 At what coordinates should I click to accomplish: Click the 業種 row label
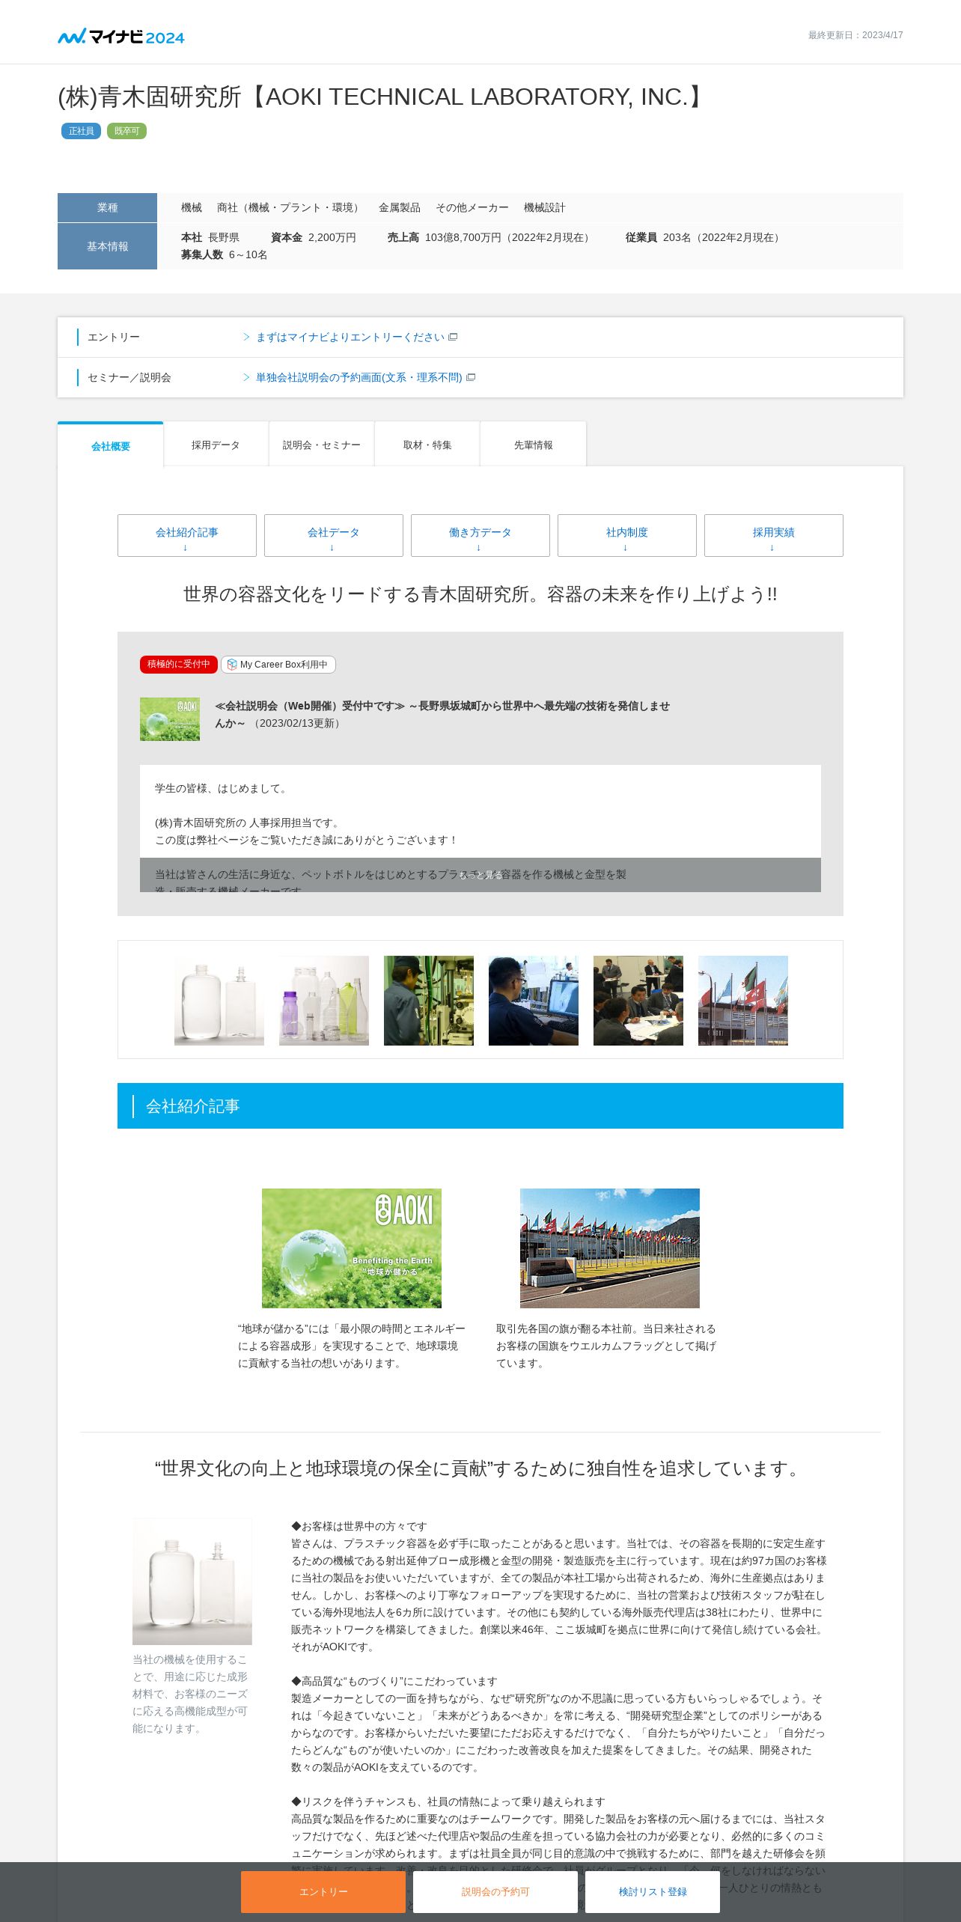tap(107, 207)
